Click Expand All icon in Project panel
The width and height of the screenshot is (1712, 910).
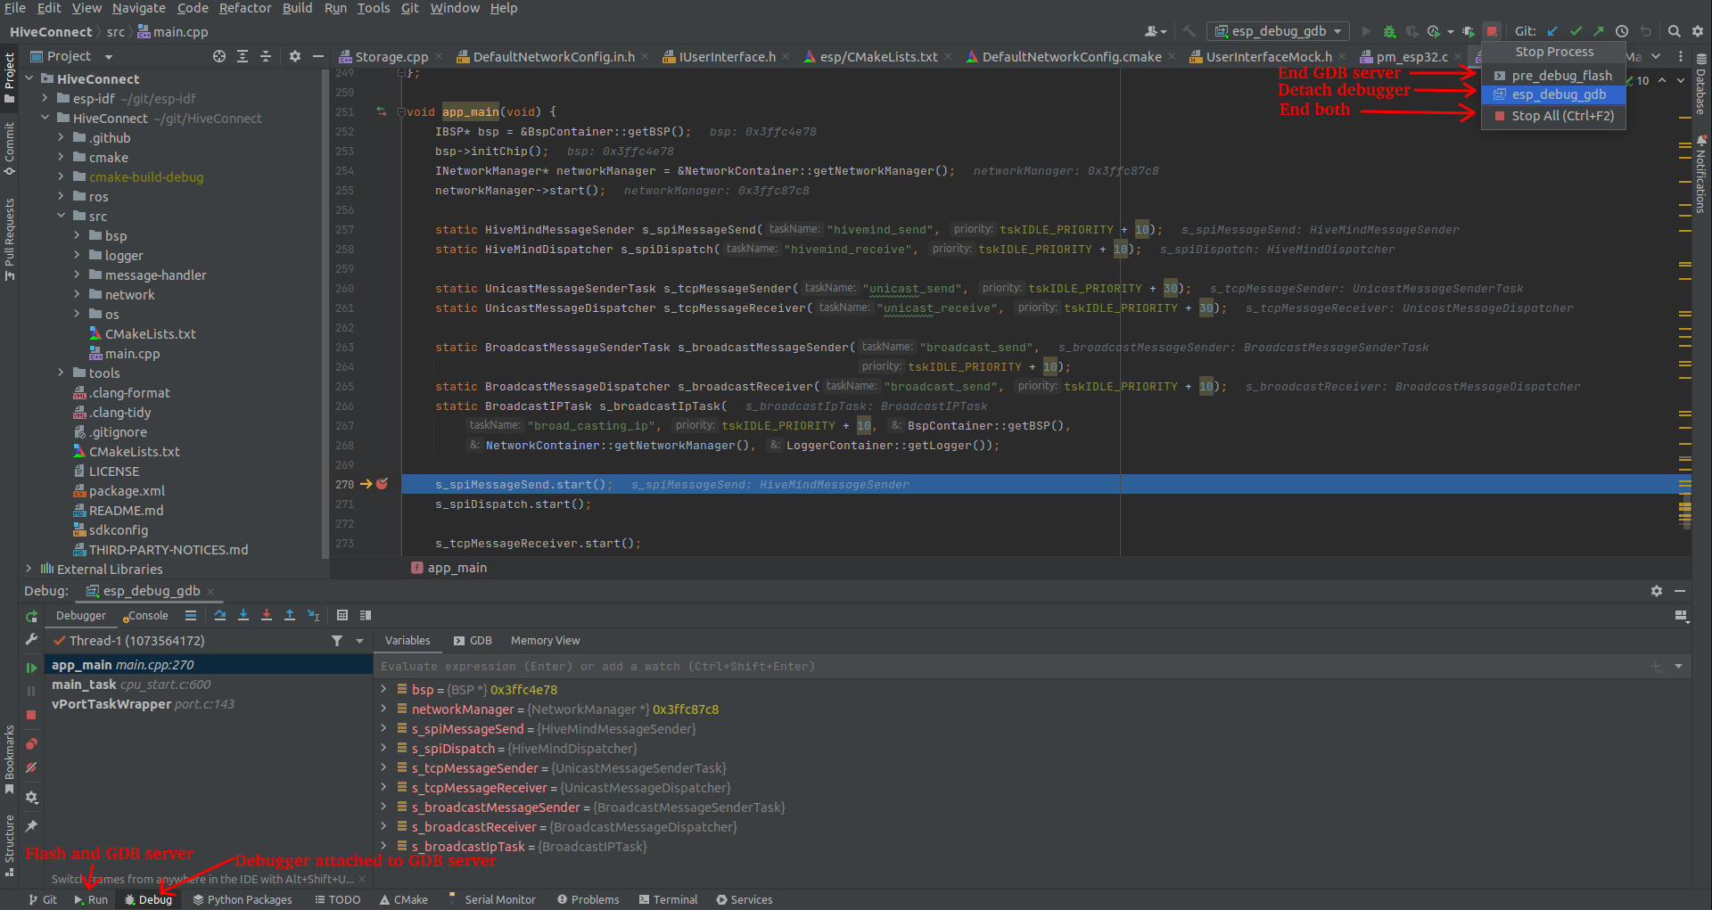pyautogui.click(x=243, y=56)
